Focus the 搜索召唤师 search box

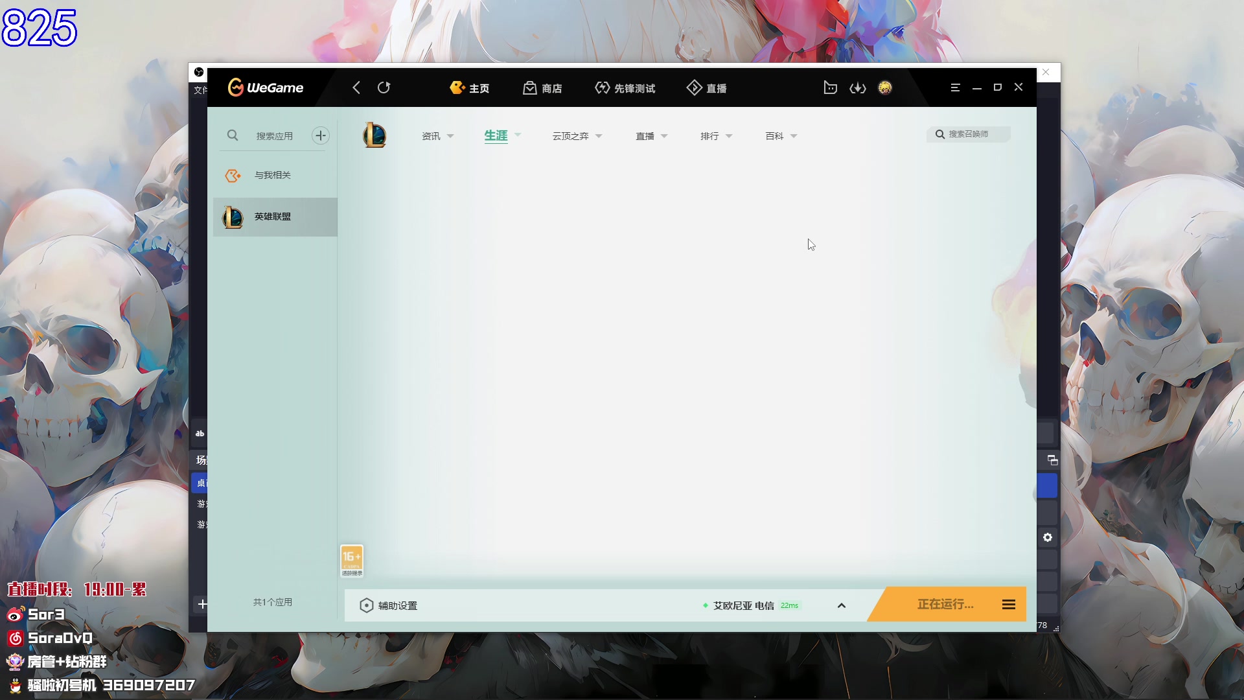pyautogui.click(x=969, y=134)
